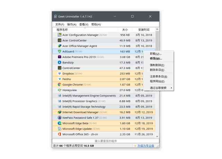Select the KeePass Password Safe 1.37 row name

[x=80, y=118]
